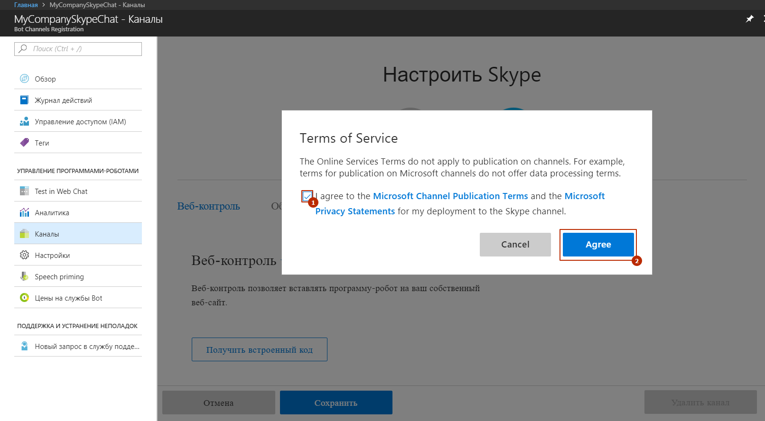Tick the Terms of Service agreement checkbox
Screen dimensions: 765x421
pos(307,196)
